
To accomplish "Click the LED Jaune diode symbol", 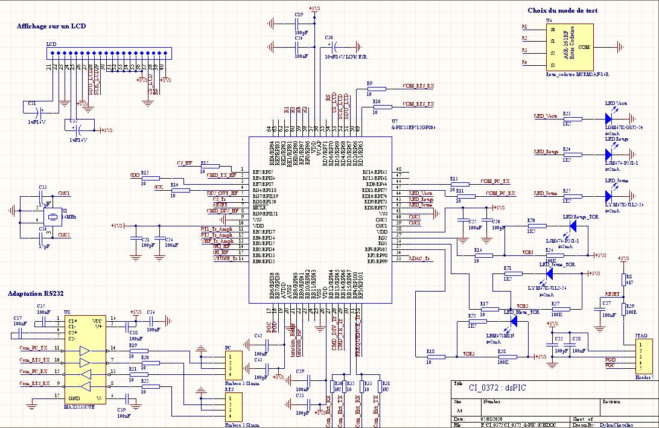I will click(x=608, y=196).
